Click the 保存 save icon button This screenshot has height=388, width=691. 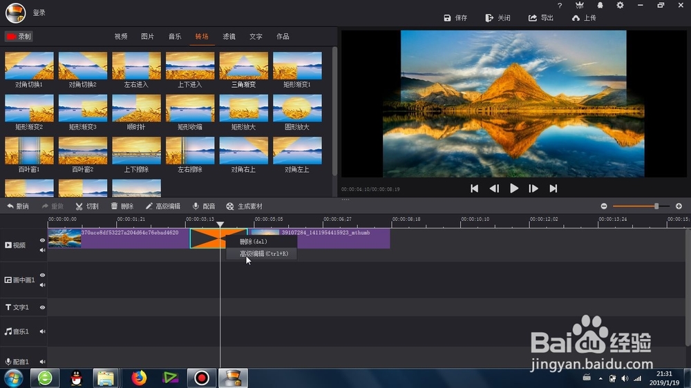pyautogui.click(x=455, y=18)
